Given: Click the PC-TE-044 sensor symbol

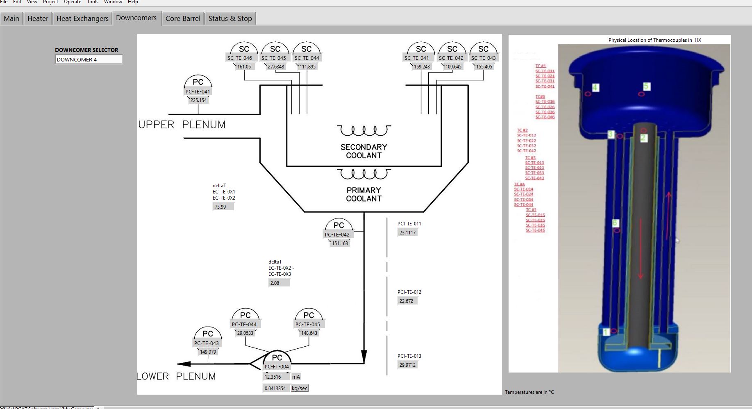Looking at the screenshot, I should [x=245, y=316].
